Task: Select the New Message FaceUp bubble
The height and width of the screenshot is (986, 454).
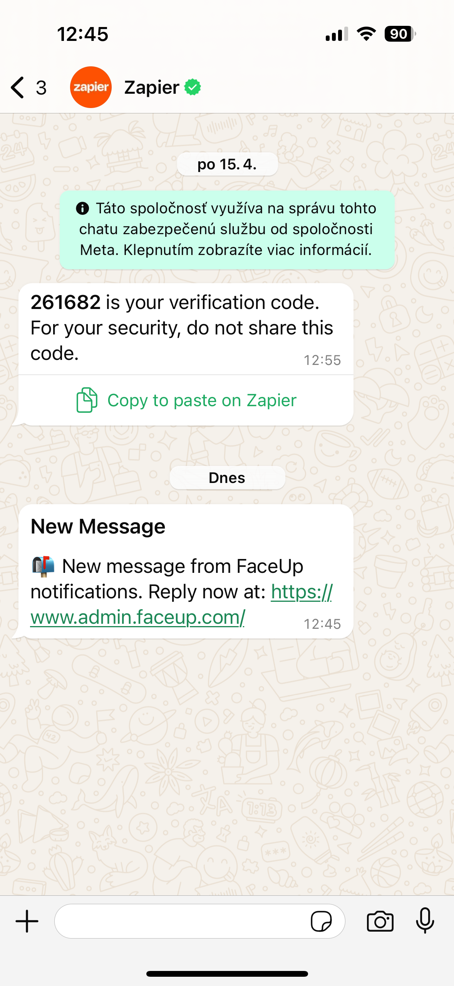Action: point(186,571)
